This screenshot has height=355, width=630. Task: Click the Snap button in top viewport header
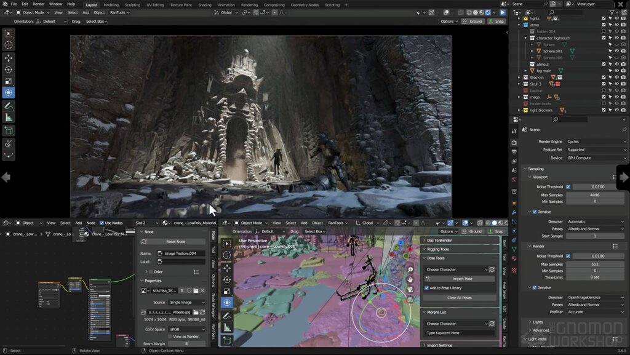(496, 22)
